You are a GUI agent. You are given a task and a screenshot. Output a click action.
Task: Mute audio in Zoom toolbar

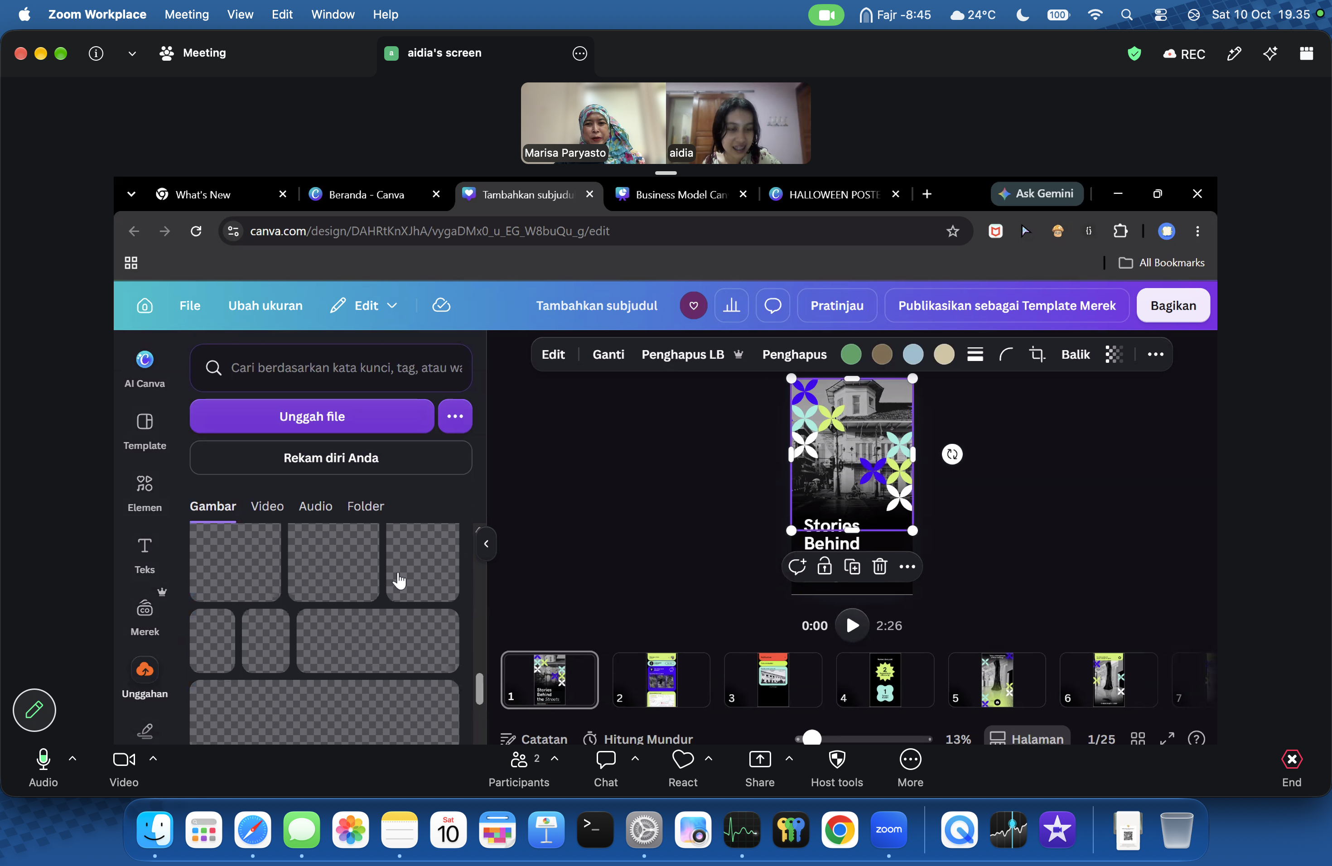43,768
